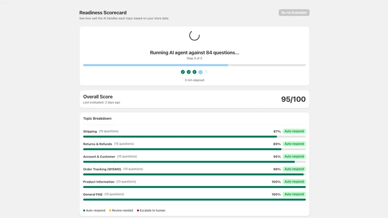This screenshot has width=388, height=218.
Task: Click the third completed step checkmark
Action: 194,72
